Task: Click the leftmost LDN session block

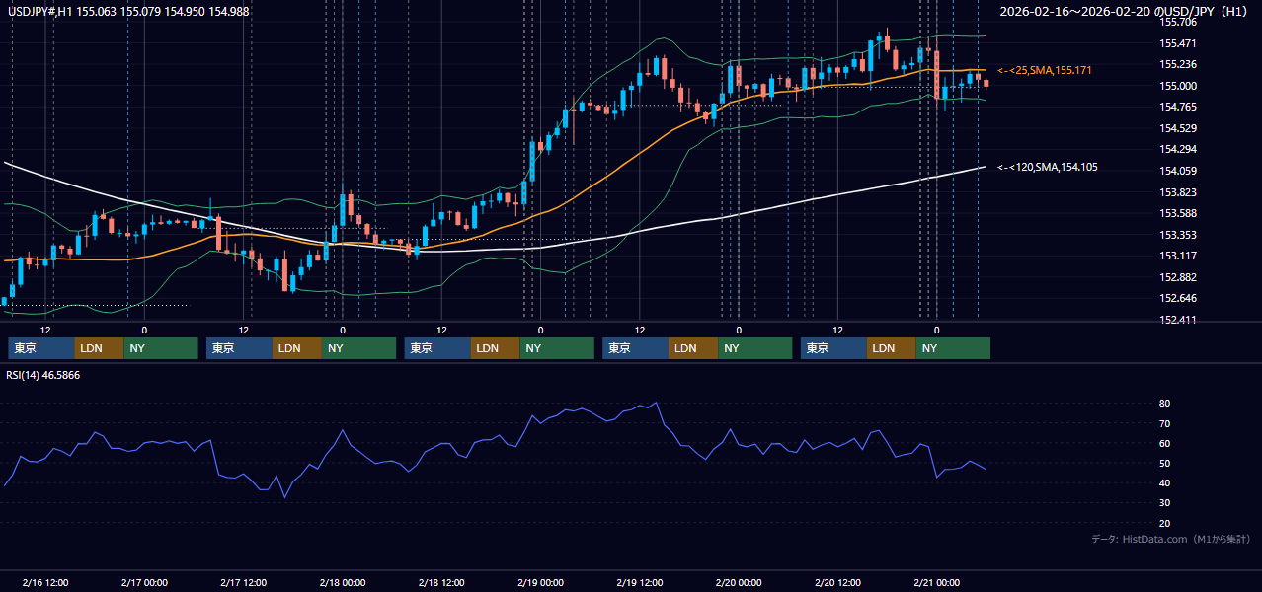Action: pos(100,348)
